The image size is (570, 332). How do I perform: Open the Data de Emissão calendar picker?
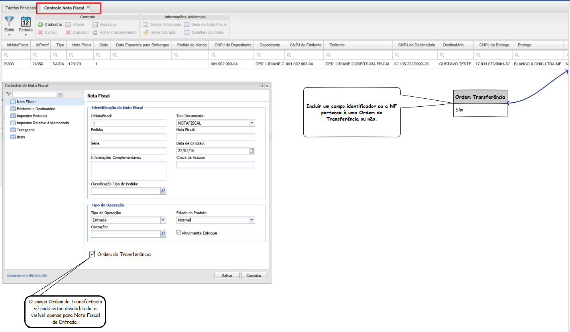pos(252,150)
